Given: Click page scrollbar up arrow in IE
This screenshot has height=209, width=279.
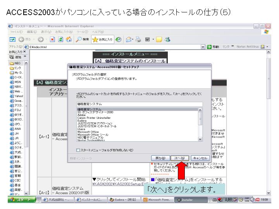Looking at the screenshot, I should pos(269,52).
